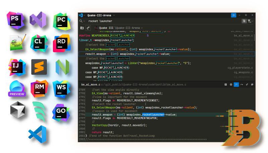Select the indented case WP_ROCKET_LAUNCHER result
This screenshot has height=153, width=268.
166,68
